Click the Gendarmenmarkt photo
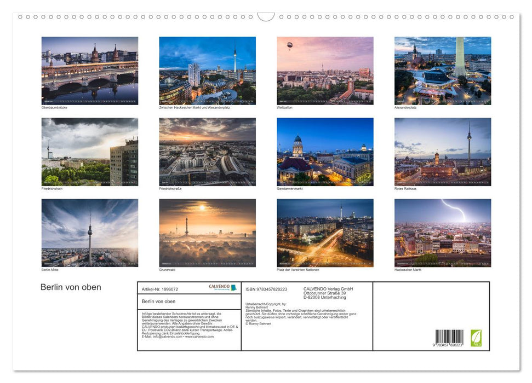This screenshot has width=532, height=383. tap(325, 152)
